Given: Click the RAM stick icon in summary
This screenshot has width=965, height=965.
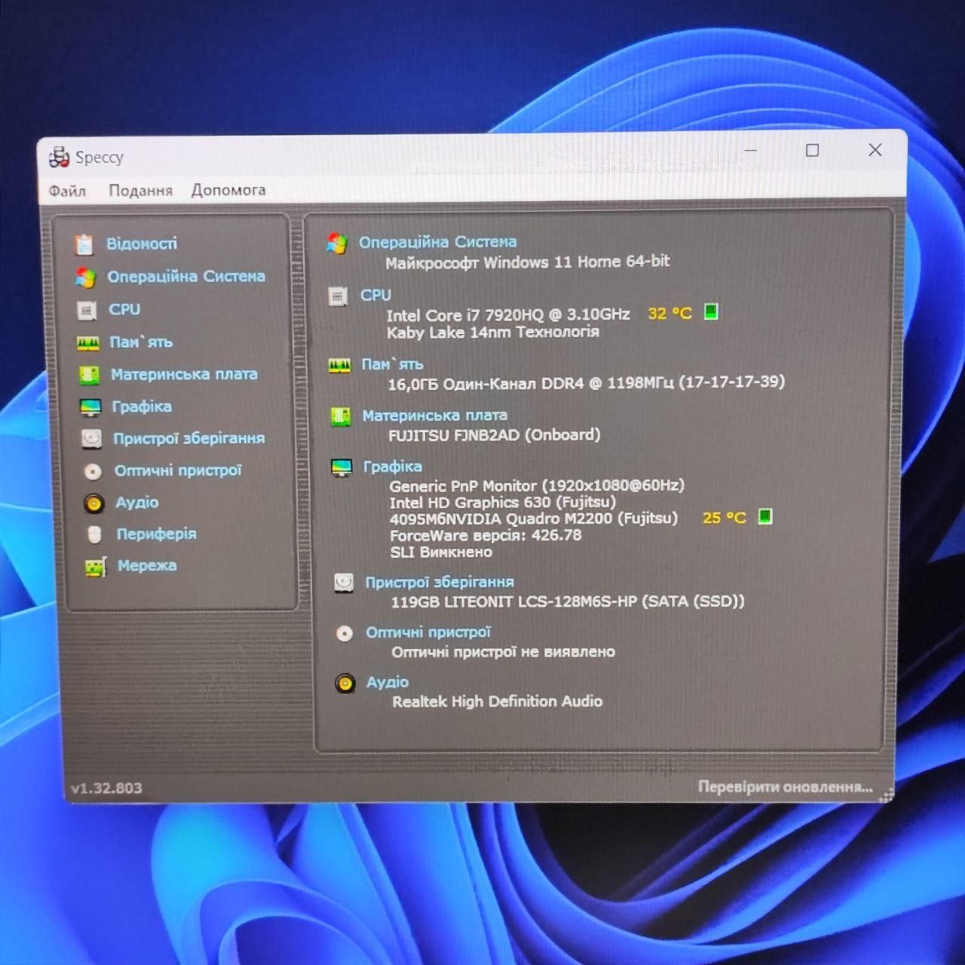Looking at the screenshot, I should 339,366.
